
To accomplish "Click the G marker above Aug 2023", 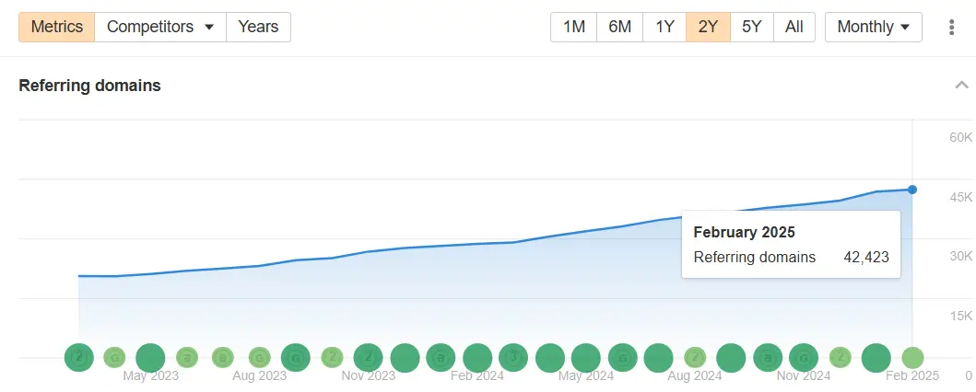I will [x=259, y=358].
